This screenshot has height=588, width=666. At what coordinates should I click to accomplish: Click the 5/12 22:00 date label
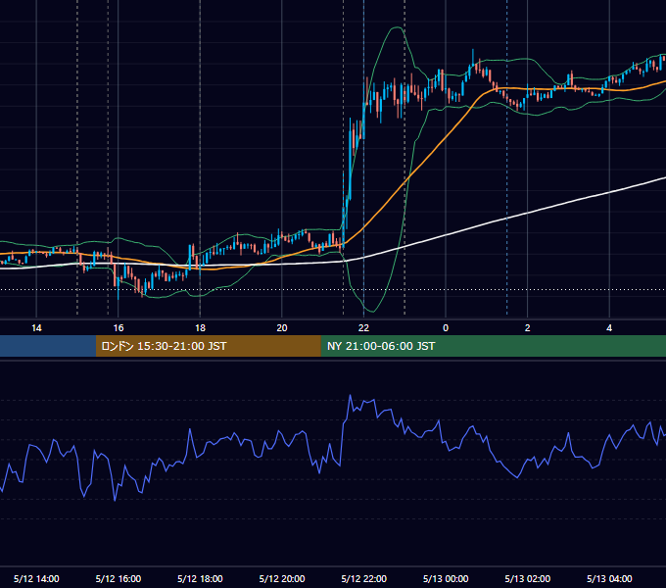pos(364,578)
